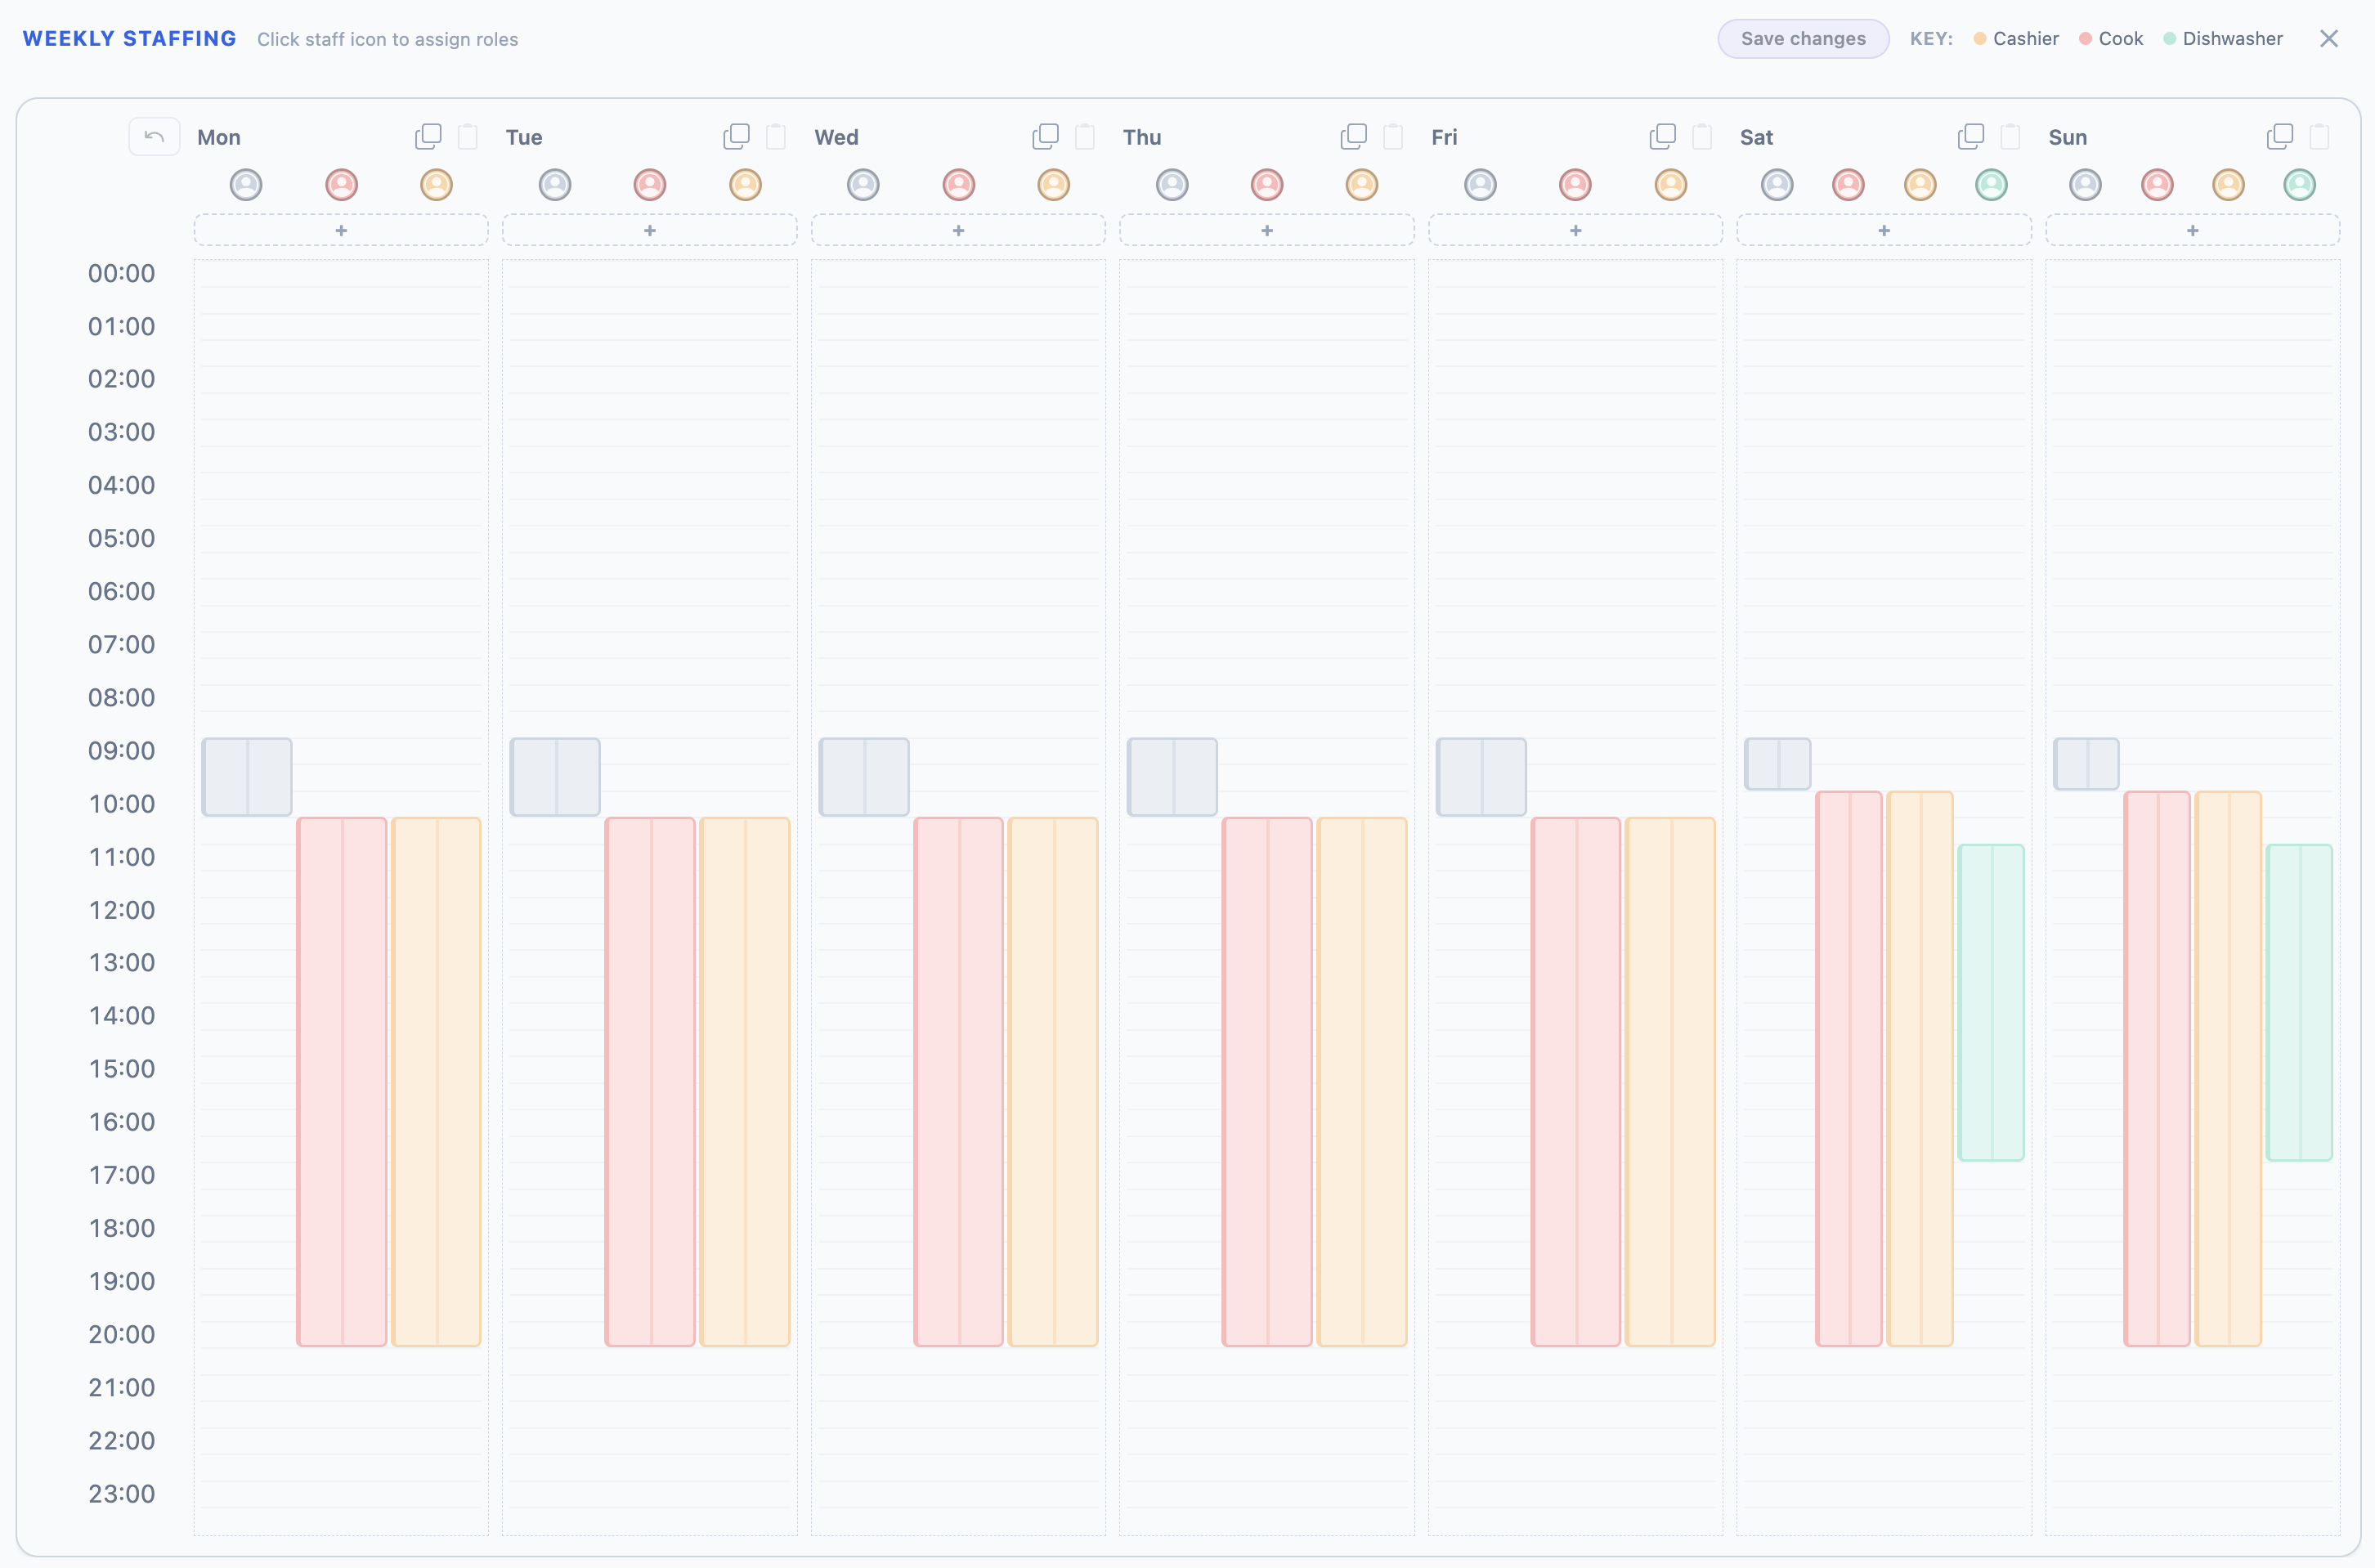The width and height of the screenshot is (2375, 1568).
Task: Select Tuesday's red cook shift block
Action: pyautogui.click(x=650, y=1082)
